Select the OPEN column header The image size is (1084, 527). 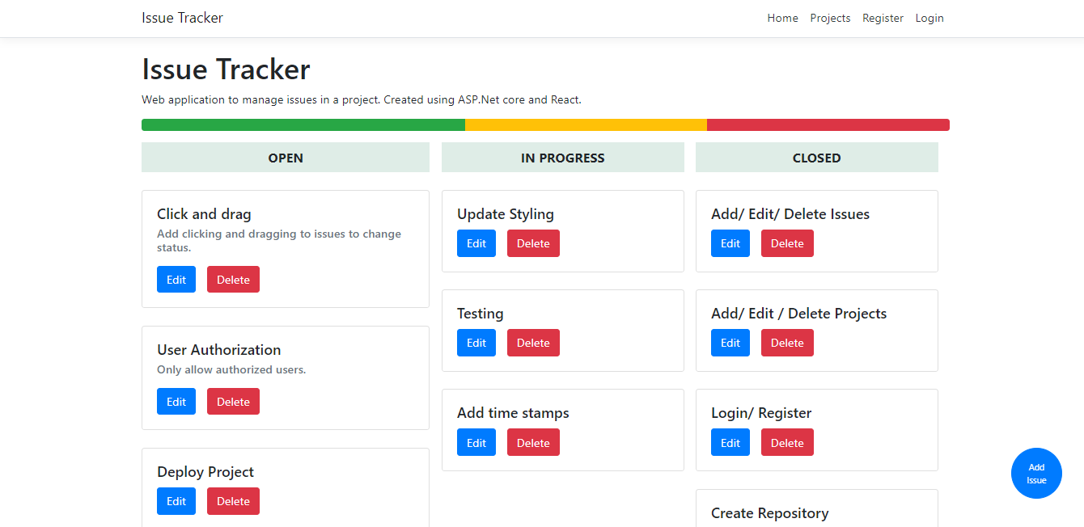tap(285, 157)
